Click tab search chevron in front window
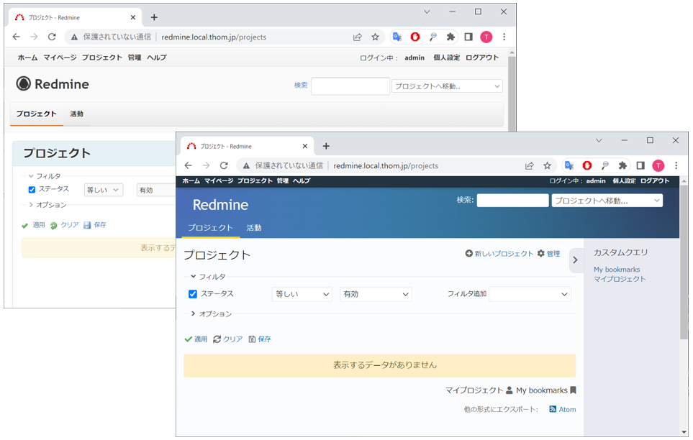 tap(599, 140)
